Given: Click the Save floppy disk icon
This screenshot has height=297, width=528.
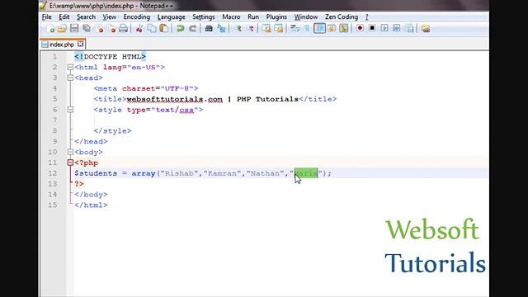Looking at the screenshot, I should (74, 29).
